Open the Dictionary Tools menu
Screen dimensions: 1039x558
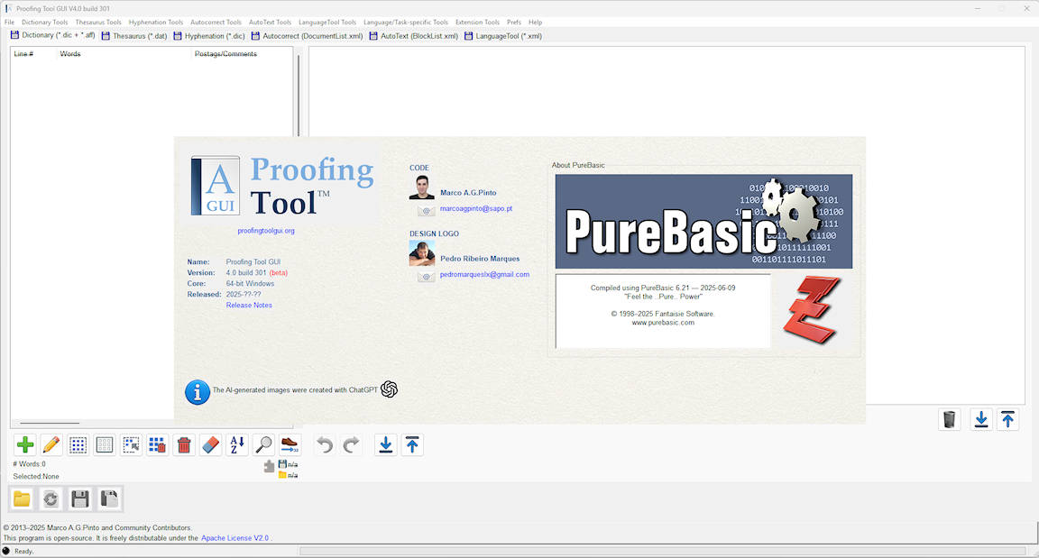pyautogui.click(x=44, y=22)
